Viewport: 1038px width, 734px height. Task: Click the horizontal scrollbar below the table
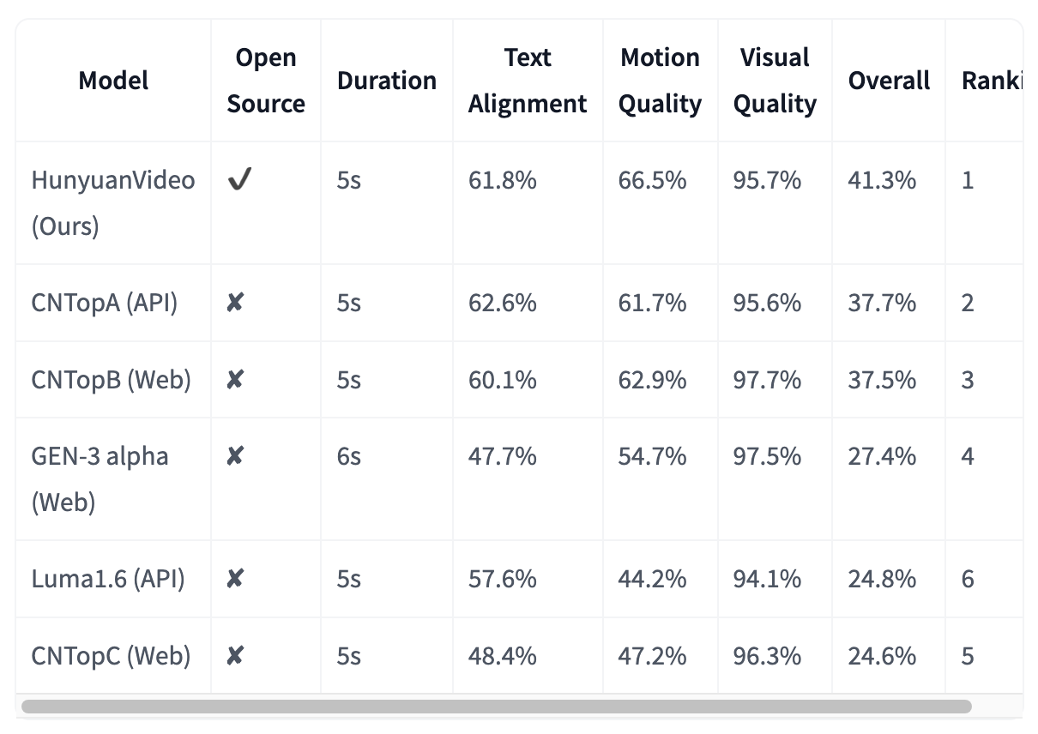click(496, 707)
